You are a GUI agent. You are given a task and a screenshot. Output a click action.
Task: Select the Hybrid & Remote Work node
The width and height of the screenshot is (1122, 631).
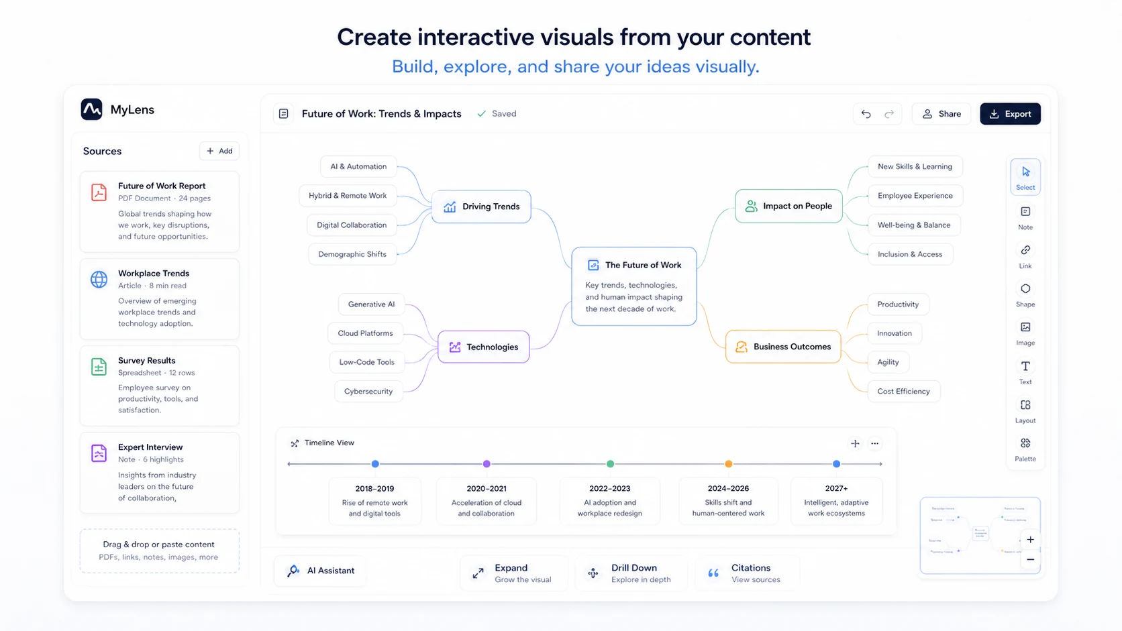click(x=348, y=196)
